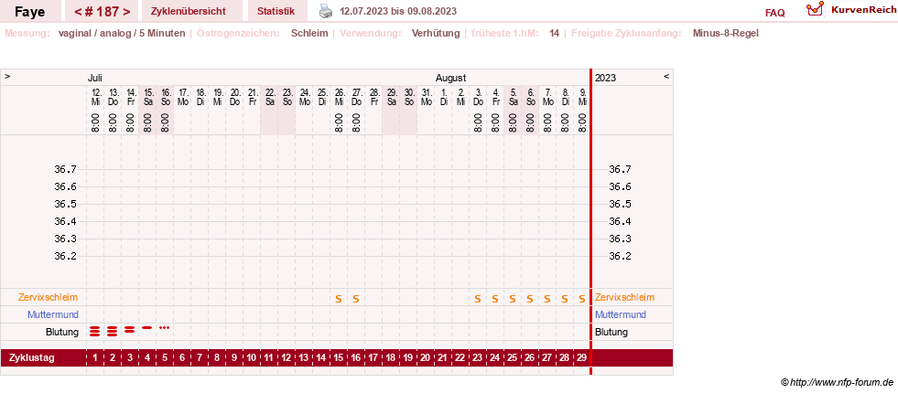This screenshot has width=898, height=393.
Task: Click the printer icon
Action: (325, 11)
